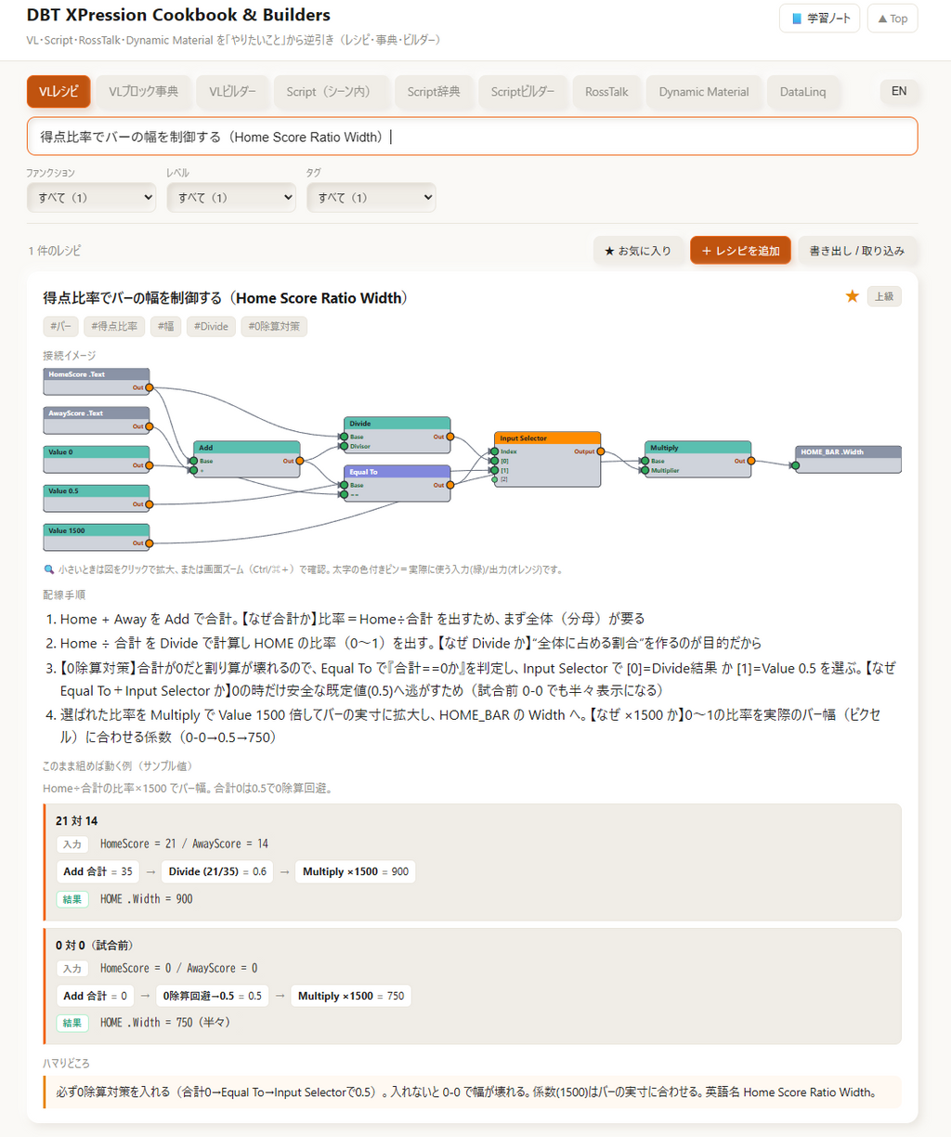The width and height of the screenshot is (951, 1137).
Task: Select the #0除算対策 tag chip
Action: (x=274, y=326)
